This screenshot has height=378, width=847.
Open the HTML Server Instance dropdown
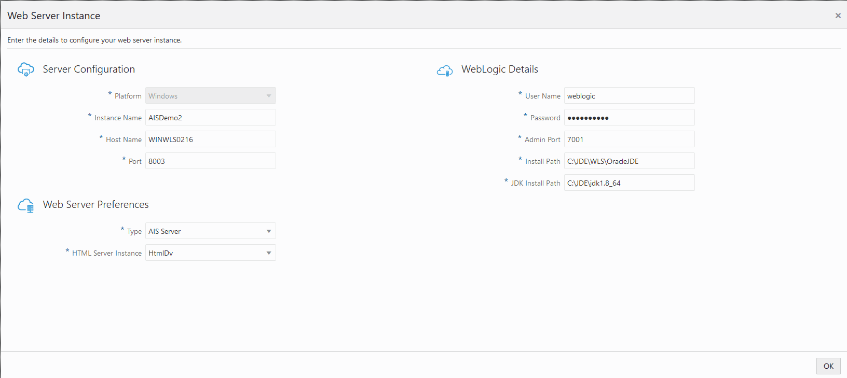[x=211, y=253]
